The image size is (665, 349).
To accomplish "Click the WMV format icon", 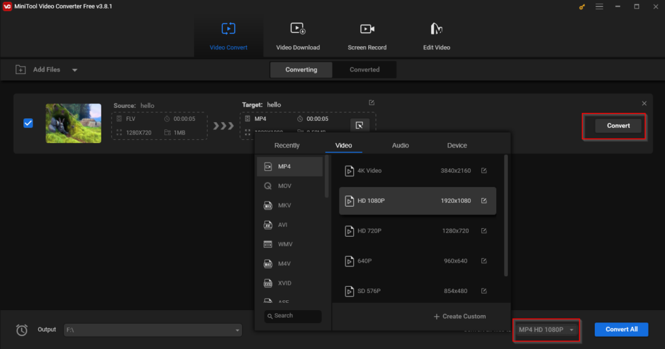I will point(268,244).
